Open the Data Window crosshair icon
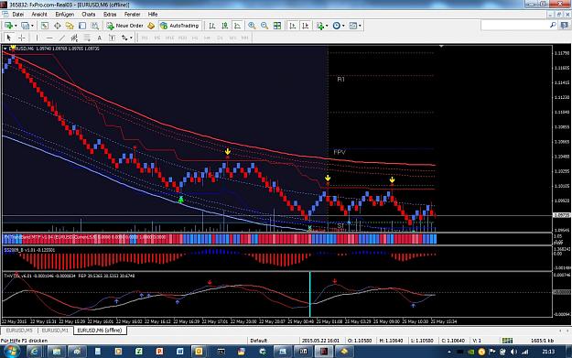 [58, 26]
